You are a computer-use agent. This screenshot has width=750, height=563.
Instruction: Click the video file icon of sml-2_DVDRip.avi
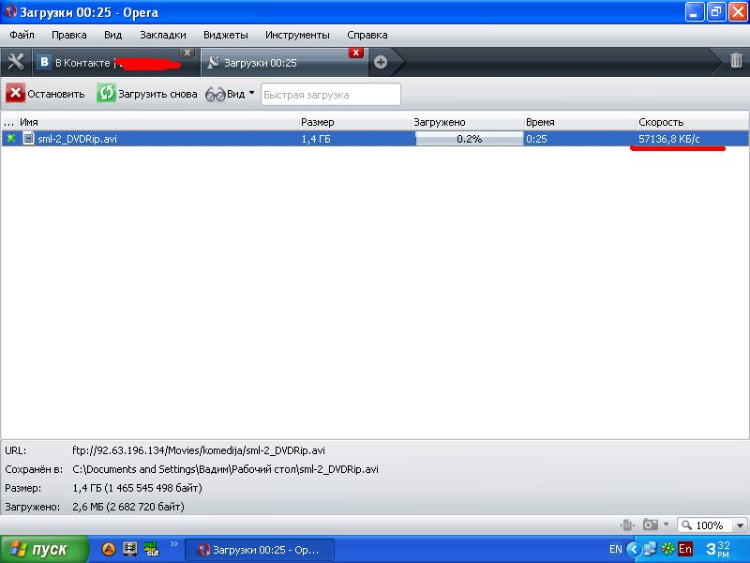(29, 138)
